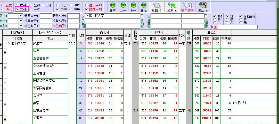Select the 211 radio button
This screenshot has width=279, height=124.
coord(227,16)
